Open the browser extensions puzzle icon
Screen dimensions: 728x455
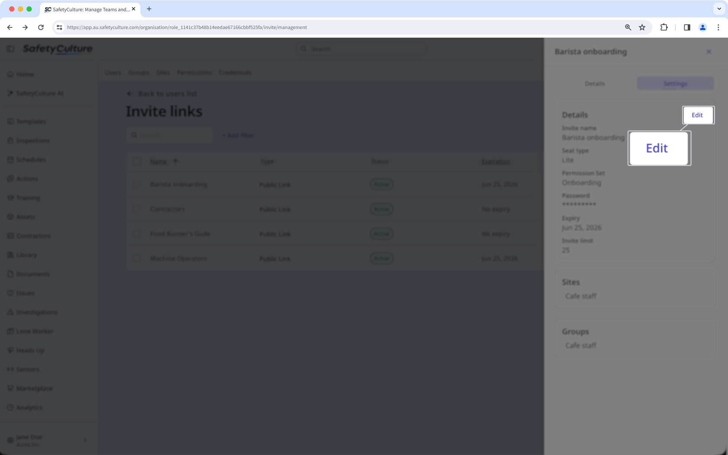point(664,27)
